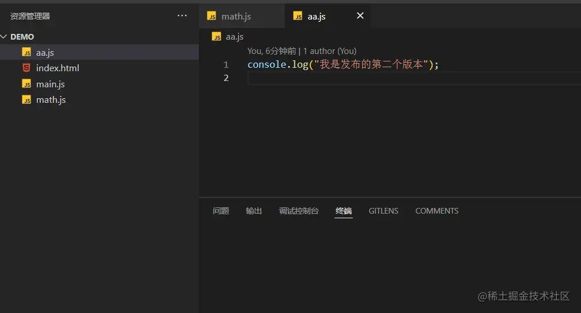Click the JS icon in the breadcrumb
The width and height of the screenshot is (581, 313).
(x=217, y=36)
